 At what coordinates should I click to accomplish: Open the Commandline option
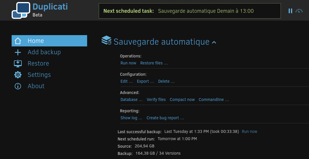pos(214,100)
